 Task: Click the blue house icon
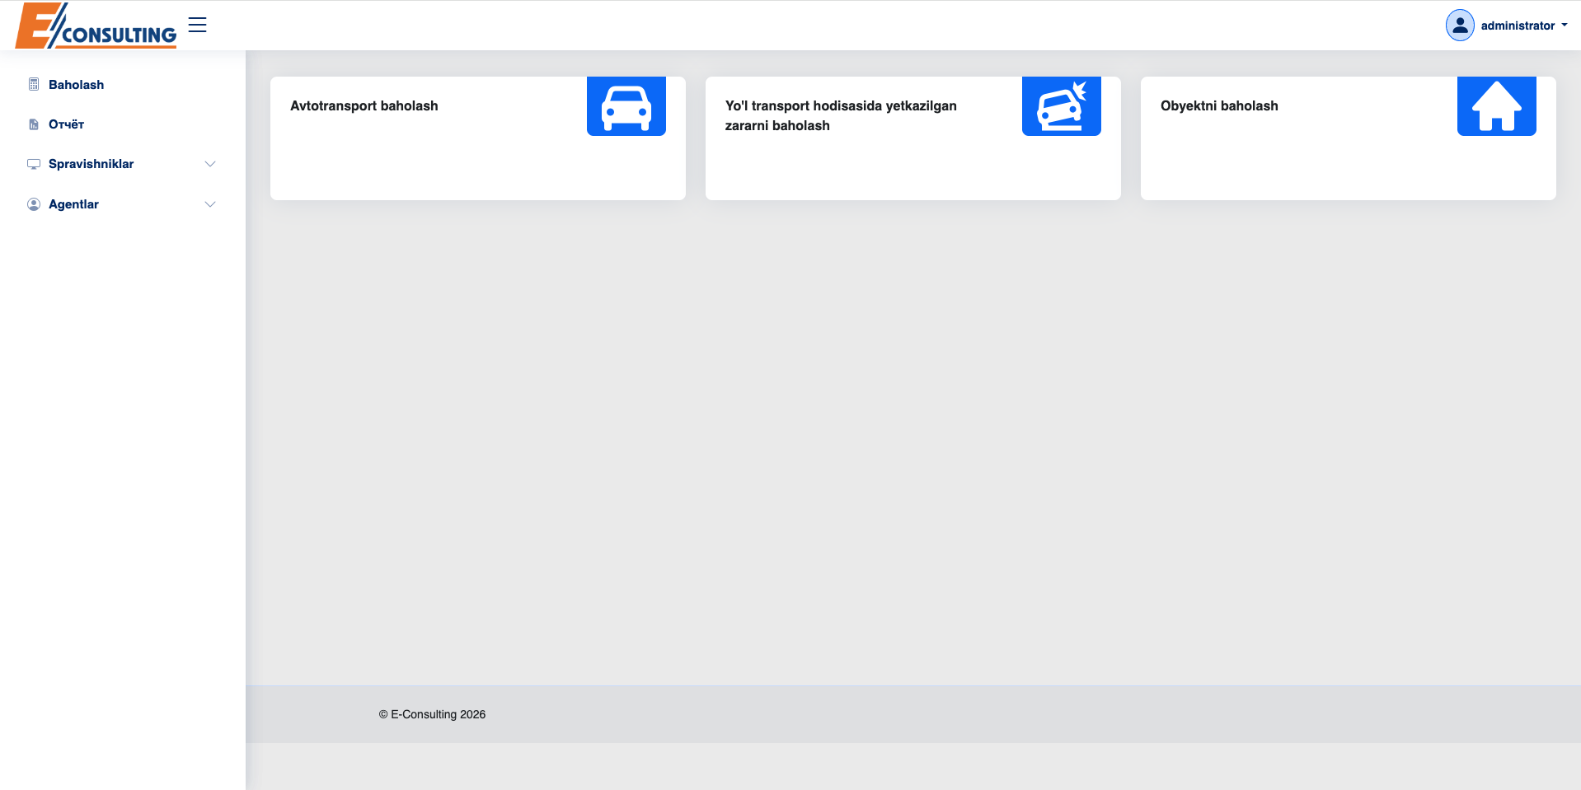pos(1497,106)
